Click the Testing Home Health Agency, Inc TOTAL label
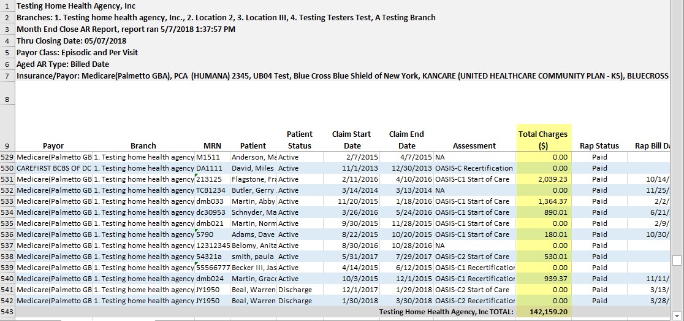The height and width of the screenshot is (321, 684). click(446, 312)
